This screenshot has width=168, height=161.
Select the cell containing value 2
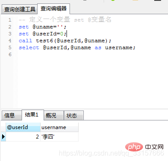(x=23, y=136)
